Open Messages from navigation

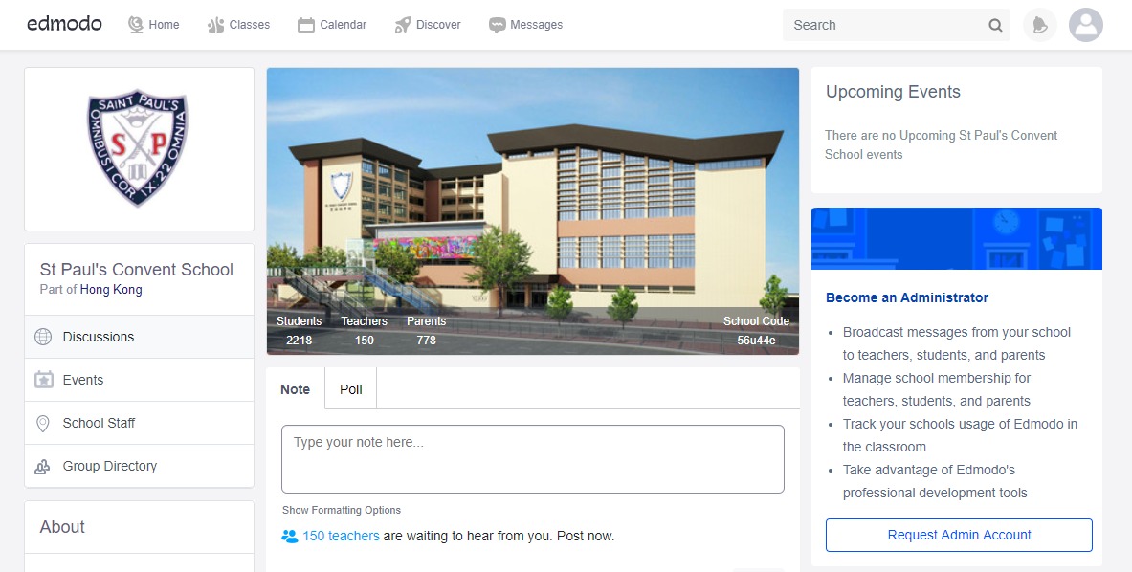[537, 25]
